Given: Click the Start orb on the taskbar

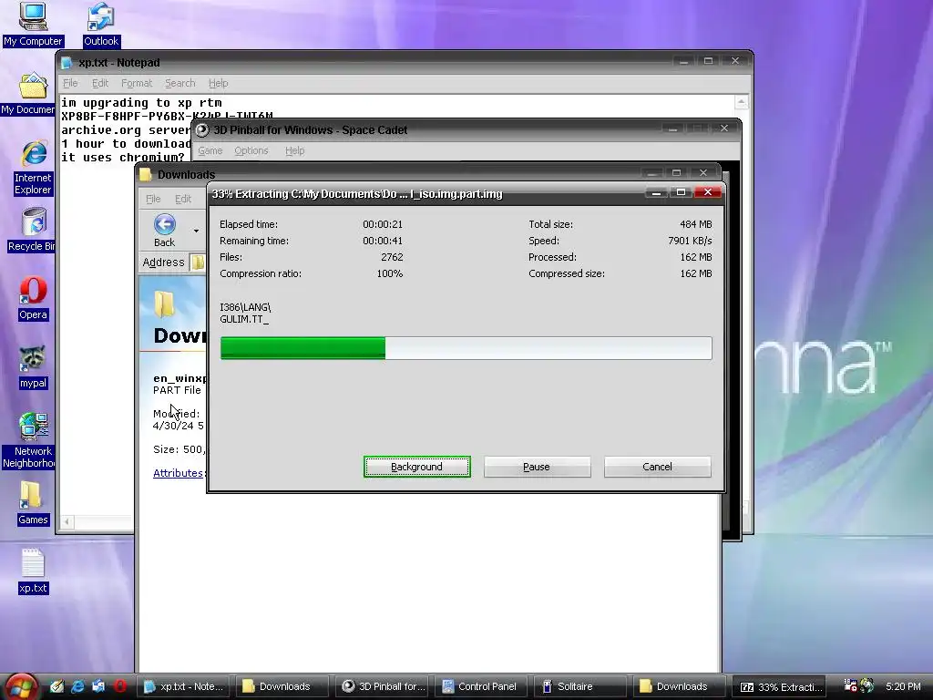Looking at the screenshot, I should point(22,686).
